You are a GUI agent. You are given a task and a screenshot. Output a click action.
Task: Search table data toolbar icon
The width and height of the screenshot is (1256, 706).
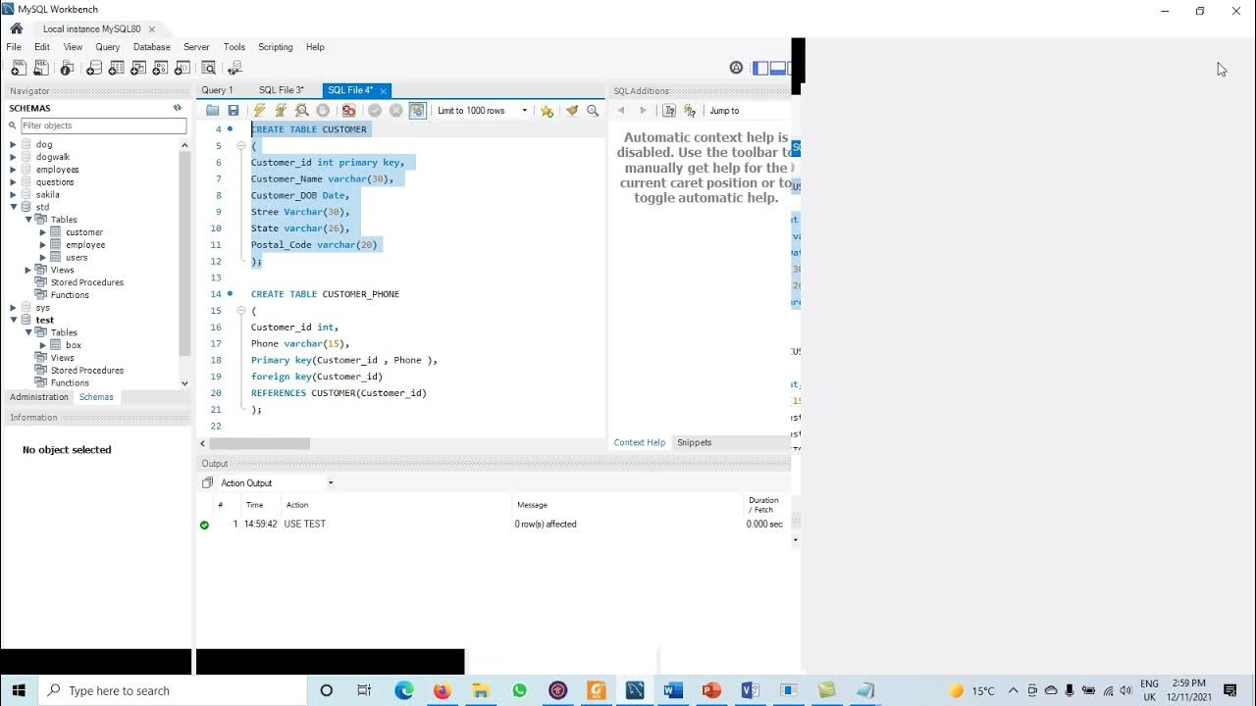[208, 68]
